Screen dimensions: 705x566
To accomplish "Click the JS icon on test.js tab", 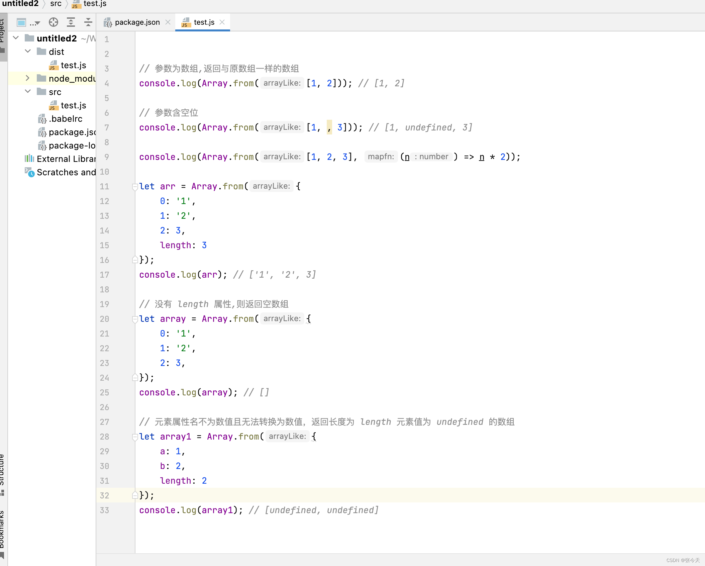I will [186, 22].
